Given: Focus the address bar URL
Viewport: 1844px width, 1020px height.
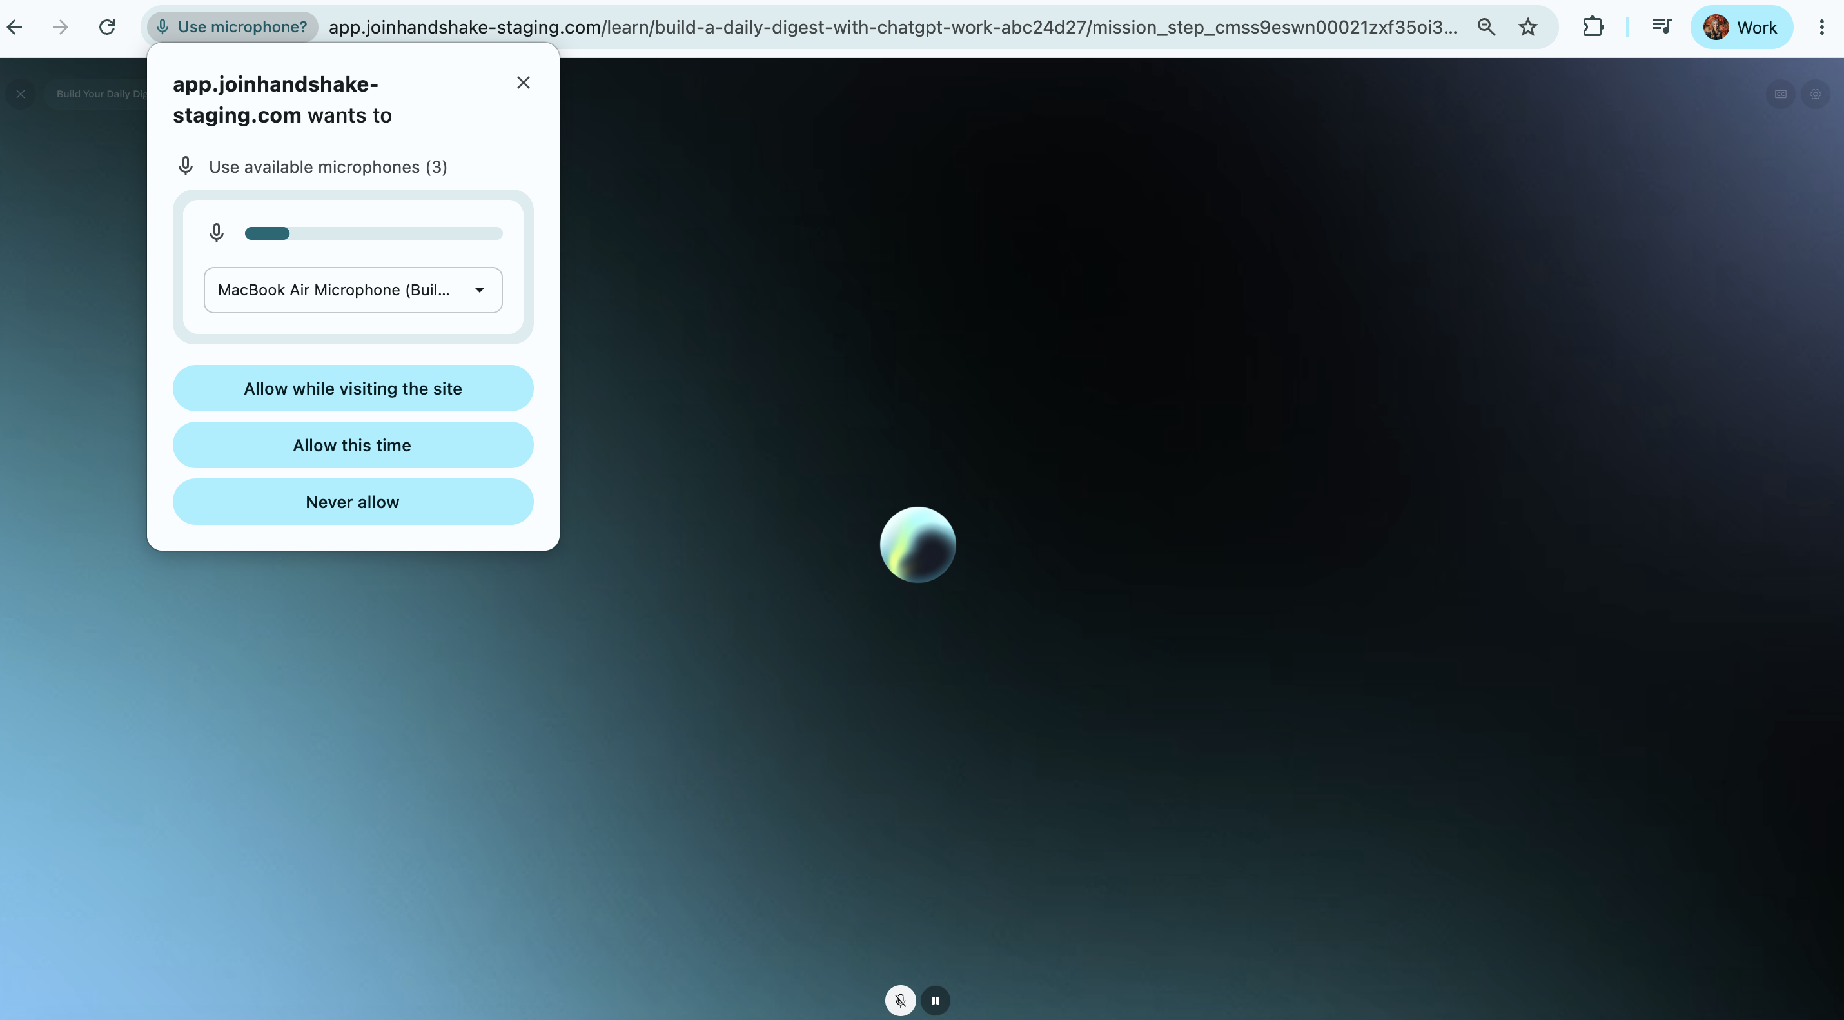Looking at the screenshot, I should (892, 27).
